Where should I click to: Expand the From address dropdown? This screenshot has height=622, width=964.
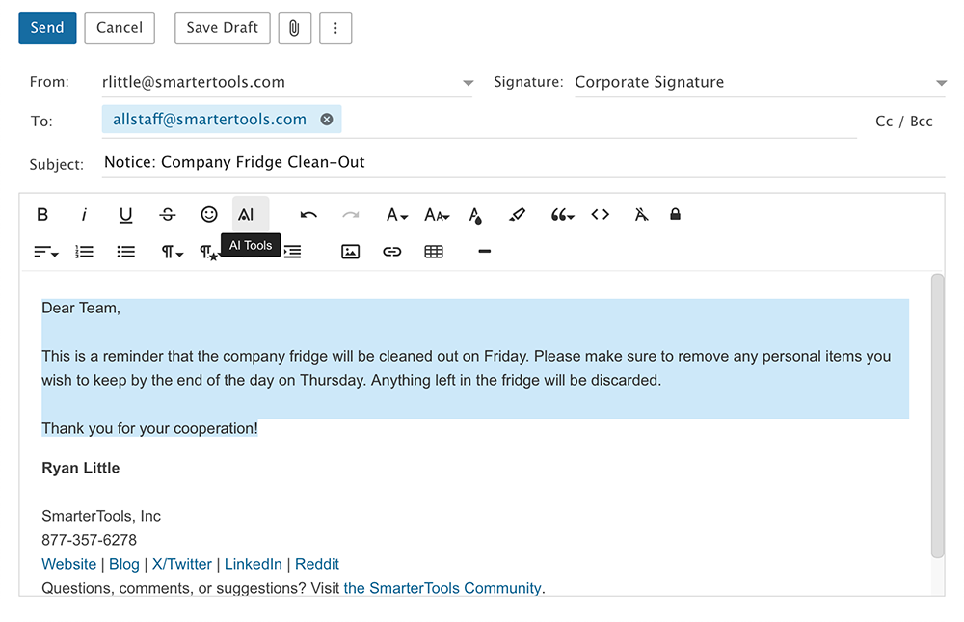[468, 83]
